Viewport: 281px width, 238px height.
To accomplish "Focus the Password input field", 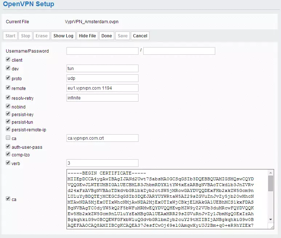I will coord(179,51).
